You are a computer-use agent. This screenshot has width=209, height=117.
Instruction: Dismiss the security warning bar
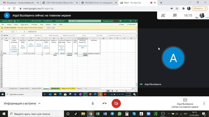[x=136, y=28]
